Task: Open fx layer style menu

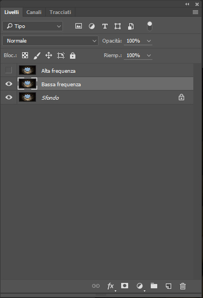Action: coord(111,286)
